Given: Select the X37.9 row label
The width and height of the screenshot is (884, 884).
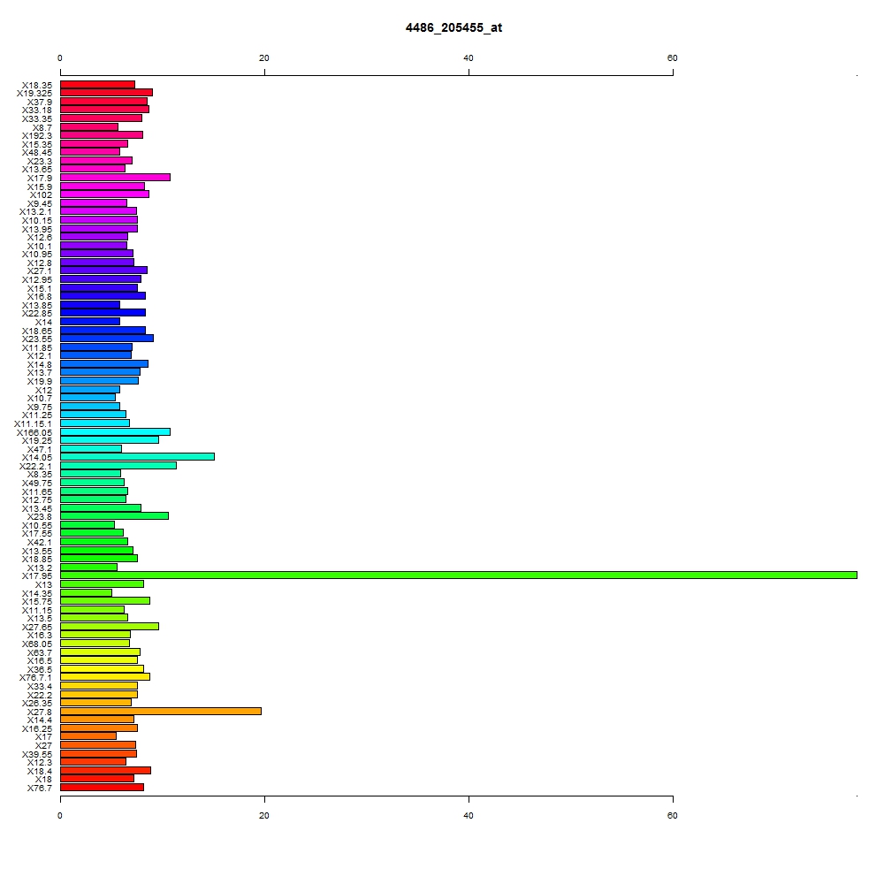Looking at the screenshot, I should point(40,102).
